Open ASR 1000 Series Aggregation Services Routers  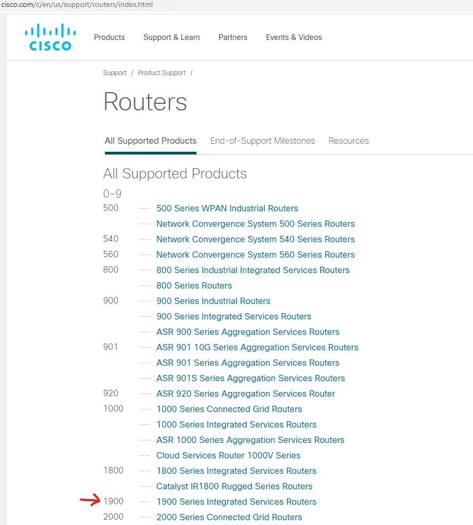click(250, 440)
